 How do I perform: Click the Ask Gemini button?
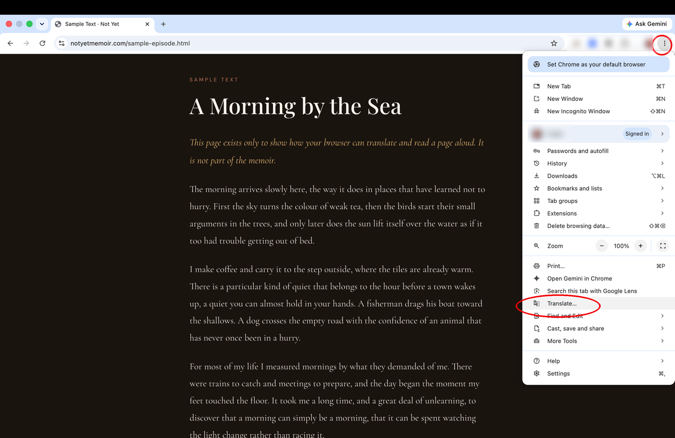647,24
